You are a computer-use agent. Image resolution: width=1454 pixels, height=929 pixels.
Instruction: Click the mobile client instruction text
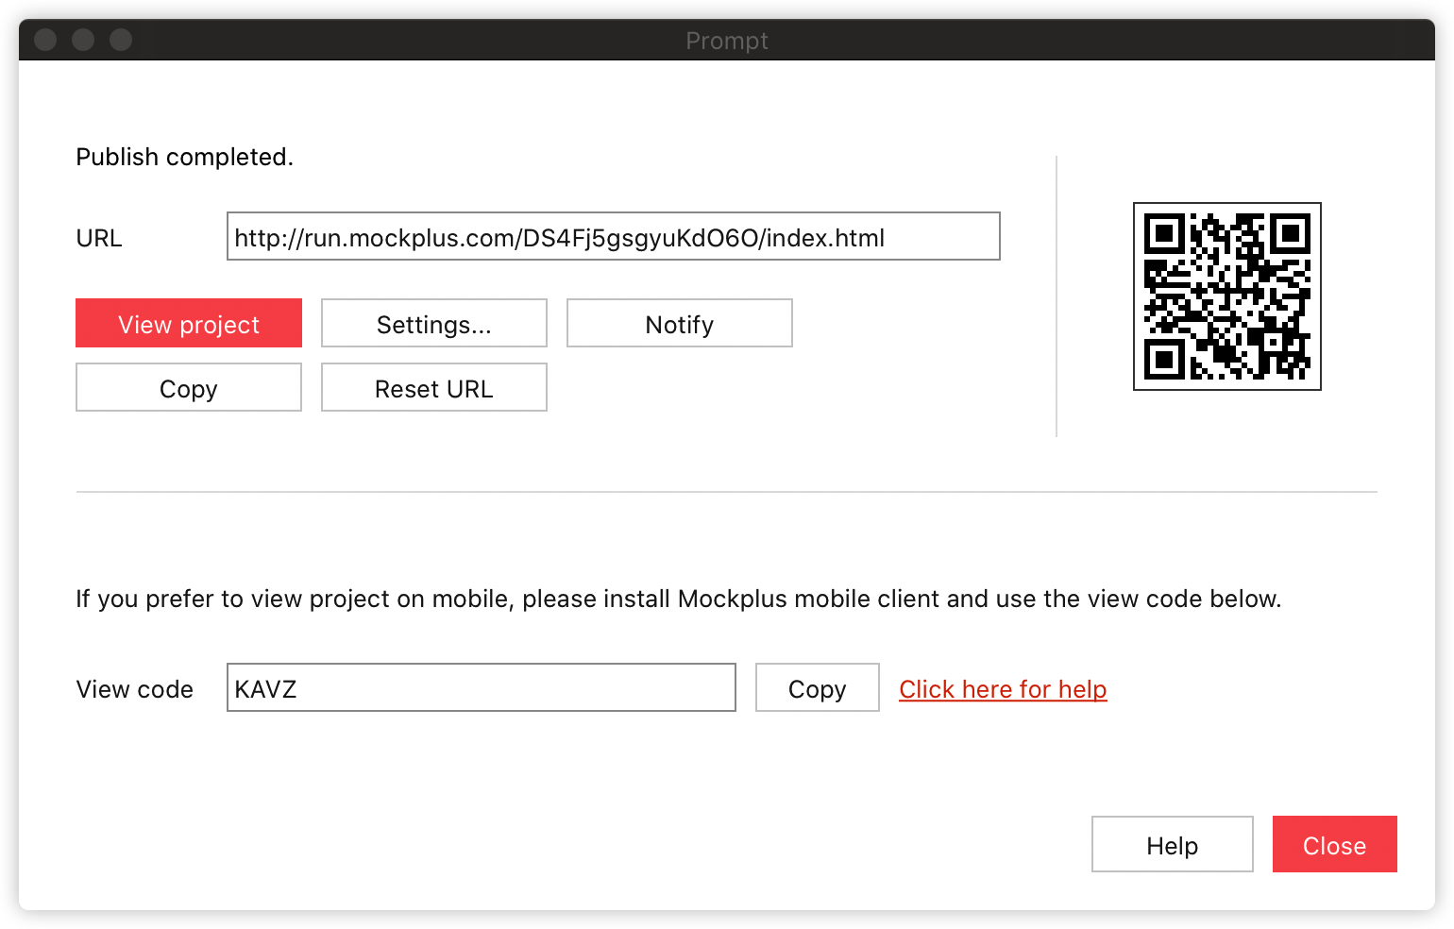(679, 599)
